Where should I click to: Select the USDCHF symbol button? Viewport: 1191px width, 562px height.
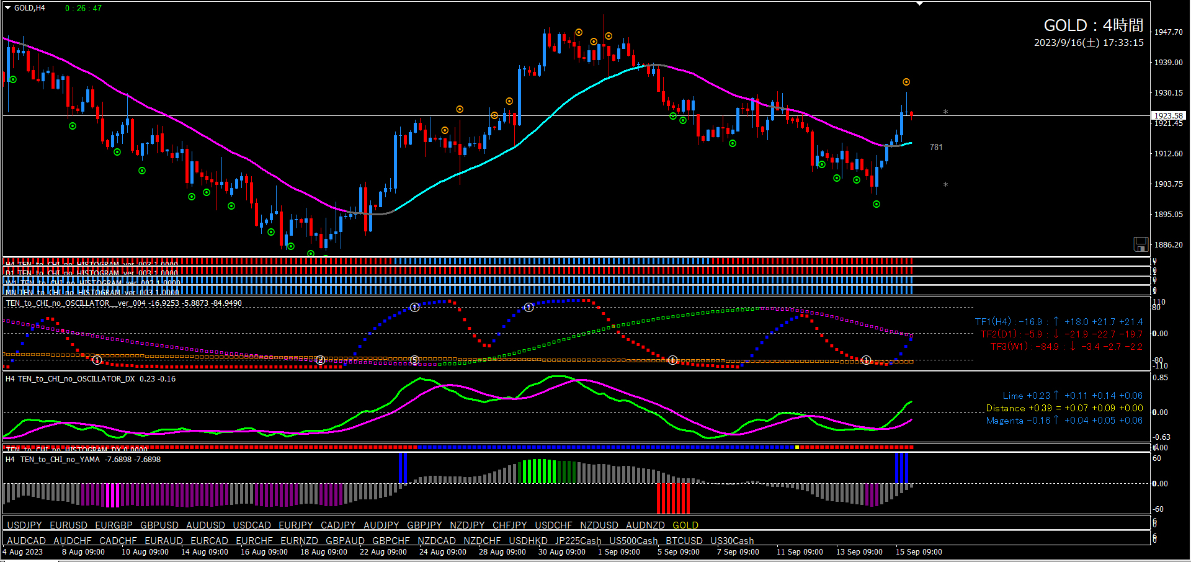tap(553, 525)
